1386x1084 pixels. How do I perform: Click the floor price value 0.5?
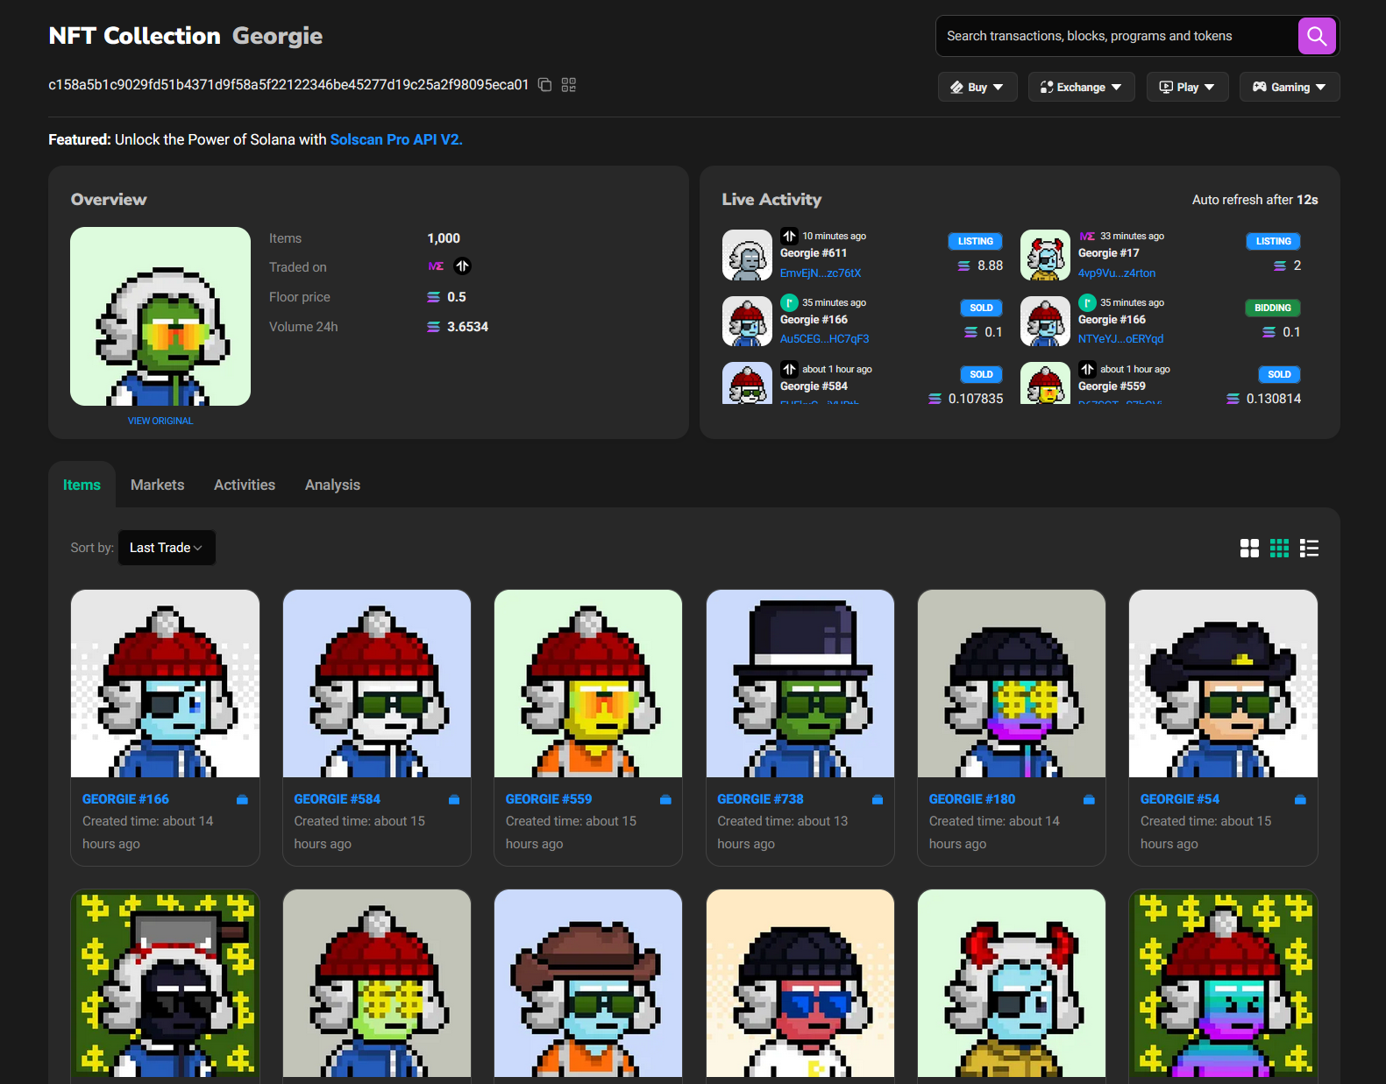click(x=457, y=297)
